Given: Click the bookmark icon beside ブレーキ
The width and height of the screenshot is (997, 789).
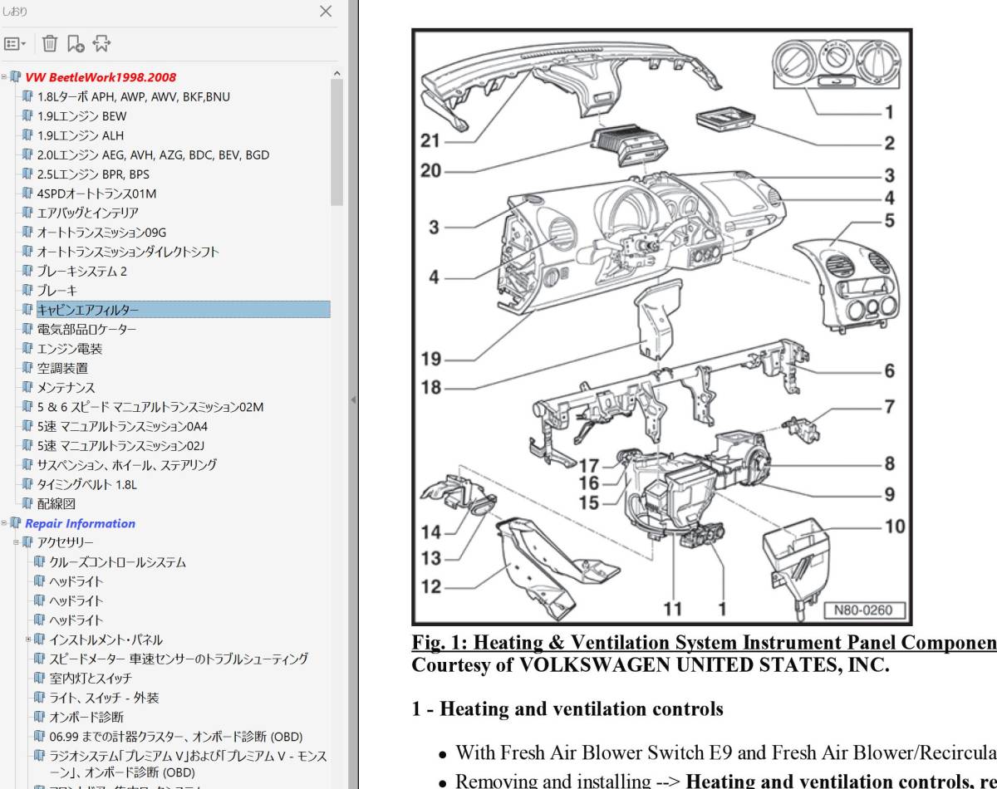Looking at the screenshot, I should (x=28, y=291).
